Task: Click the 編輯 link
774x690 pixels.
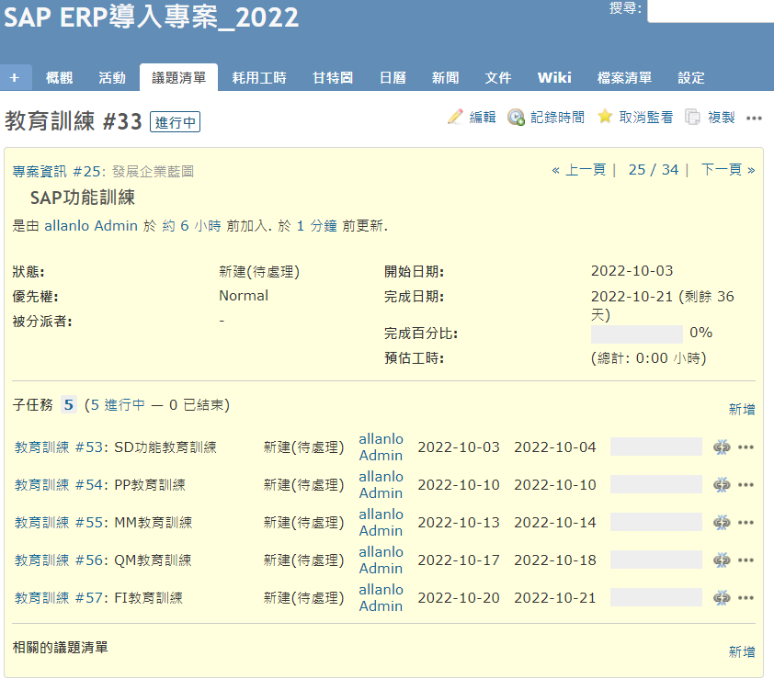Action: (483, 118)
